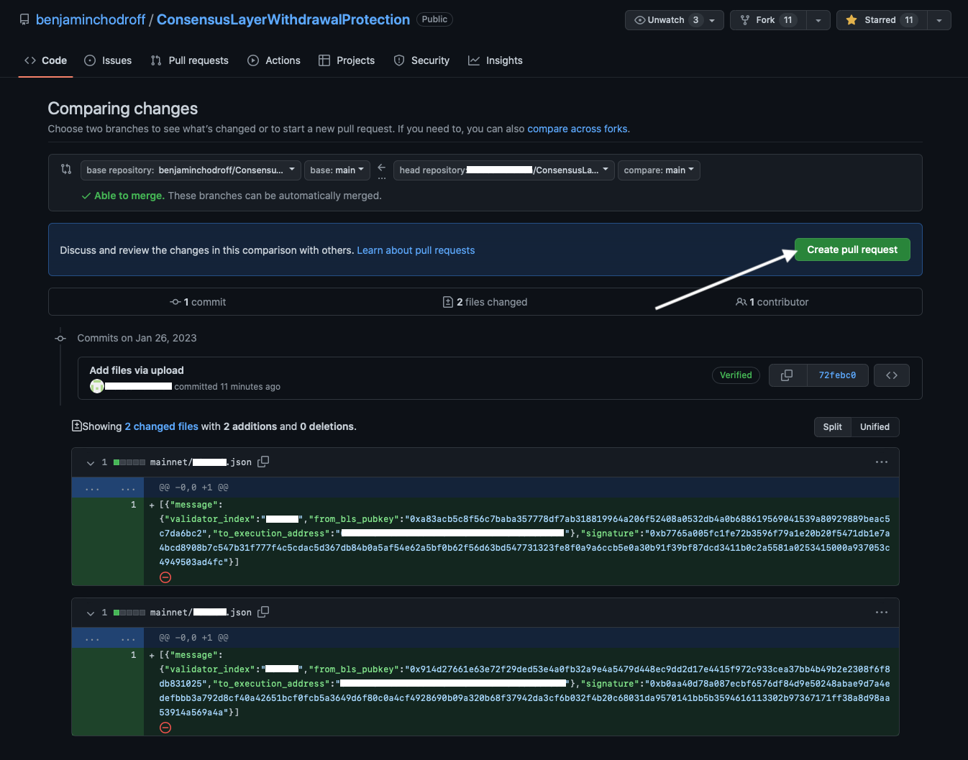Open the Add files via upload commit

(137, 370)
